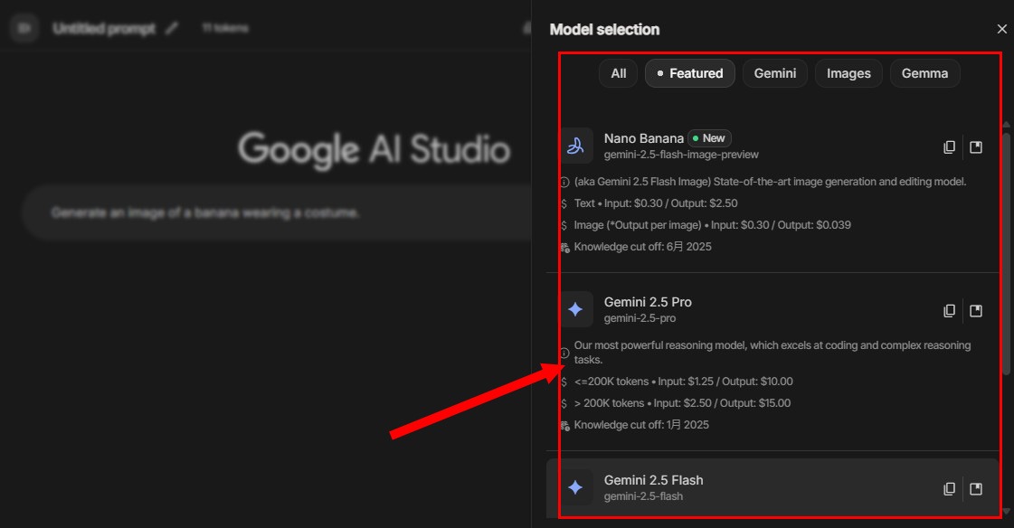This screenshot has width=1014, height=528.
Task: Click the Gemini 2.5 Pro sparkle icon
Action: (575, 309)
